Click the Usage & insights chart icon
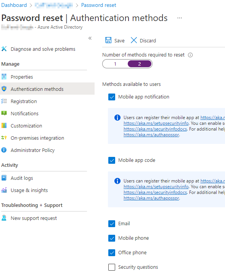225x276 pixels. 4,190
